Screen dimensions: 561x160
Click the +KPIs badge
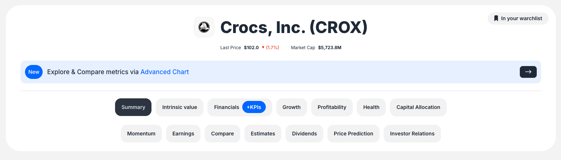pos(254,107)
